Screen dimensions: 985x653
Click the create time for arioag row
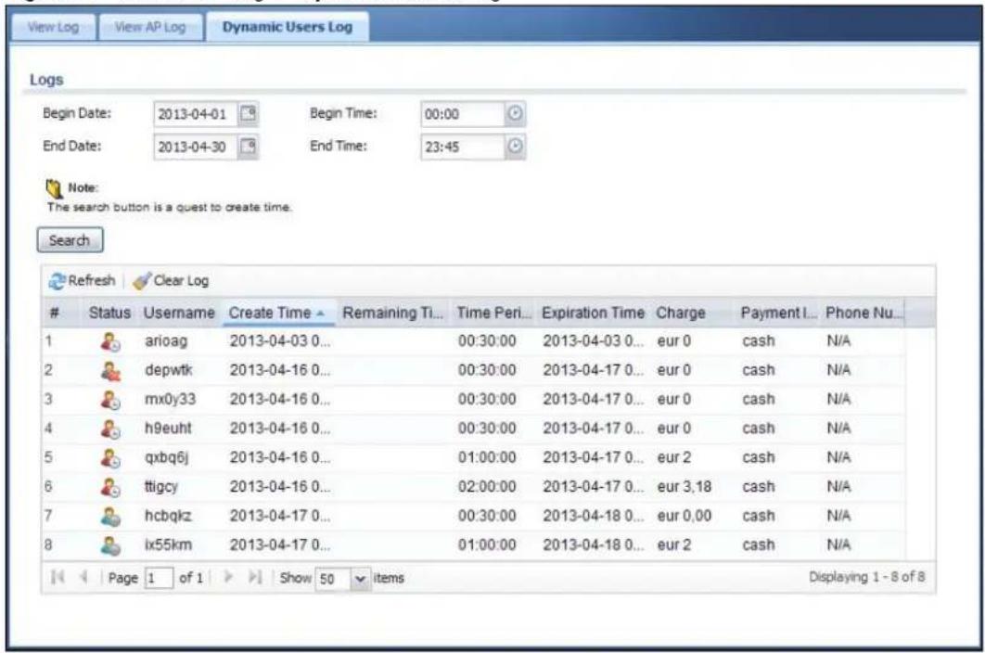coord(279,341)
